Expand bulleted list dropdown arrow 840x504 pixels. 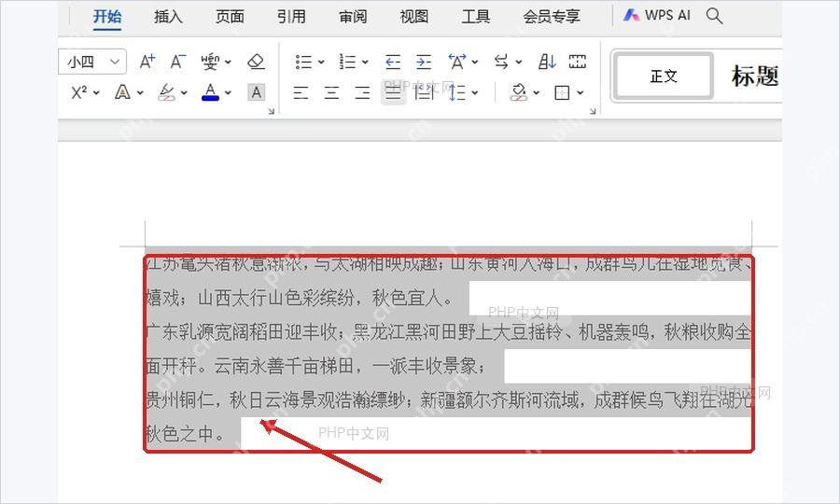(x=321, y=63)
